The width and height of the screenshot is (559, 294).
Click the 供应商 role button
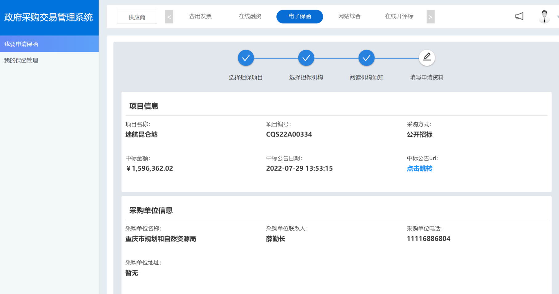137,17
